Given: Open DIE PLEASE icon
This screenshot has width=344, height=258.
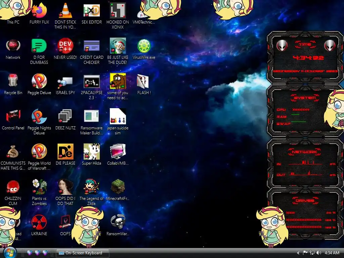Looking at the screenshot, I should (x=66, y=152).
